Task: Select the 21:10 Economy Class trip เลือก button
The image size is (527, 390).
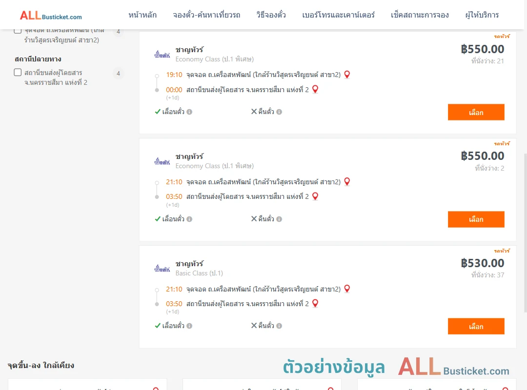Action: [x=476, y=219]
